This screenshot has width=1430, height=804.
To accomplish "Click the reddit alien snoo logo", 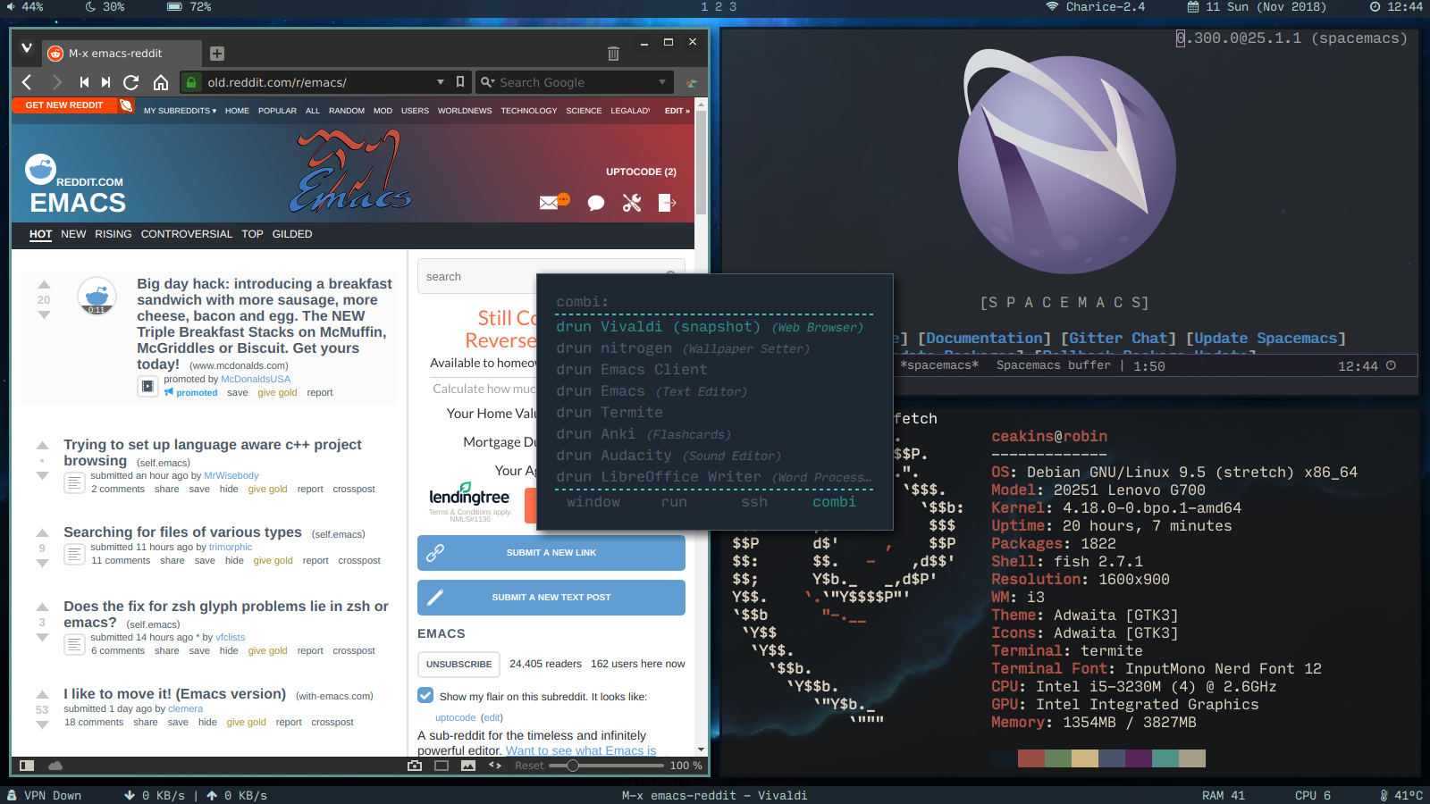I will click(x=41, y=169).
